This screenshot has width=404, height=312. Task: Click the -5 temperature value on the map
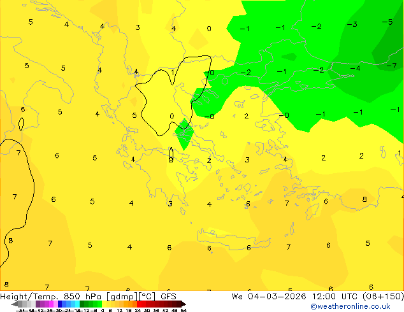click(387, 22)
